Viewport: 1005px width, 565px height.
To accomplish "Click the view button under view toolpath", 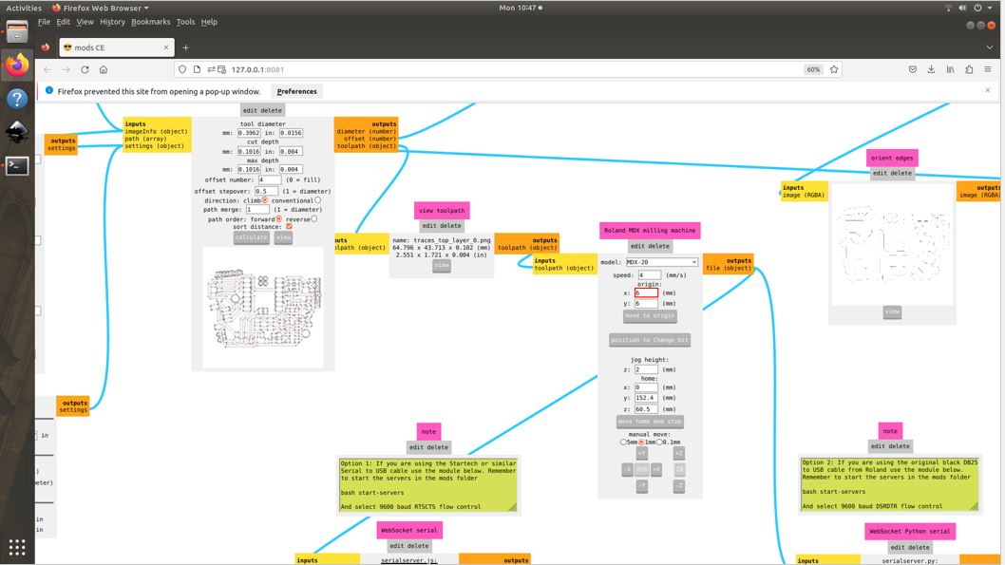I will click(x=442, y=265).
